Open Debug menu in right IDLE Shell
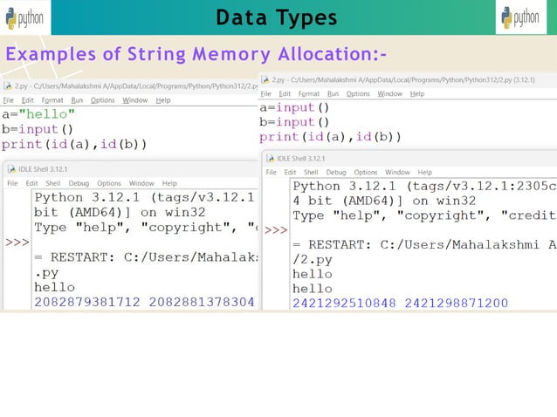 tap(336, 173)
